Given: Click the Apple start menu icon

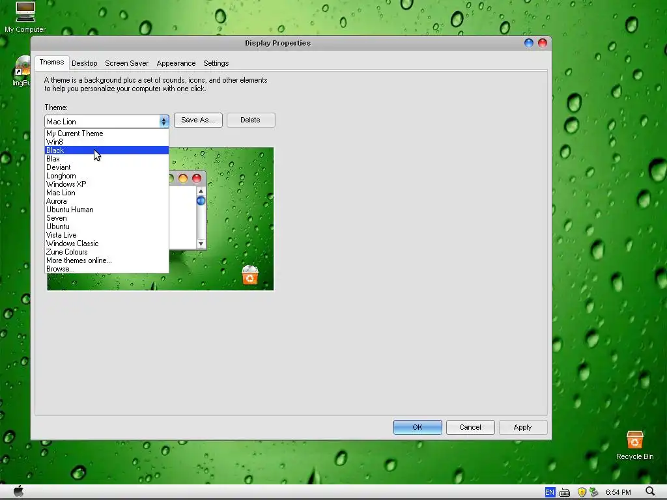Looking at the screenshot, I should [18, 492].
